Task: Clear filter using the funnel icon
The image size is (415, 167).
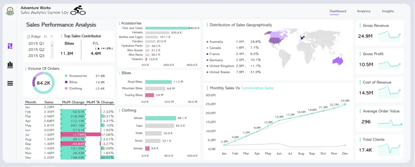Action: (52, 37)
